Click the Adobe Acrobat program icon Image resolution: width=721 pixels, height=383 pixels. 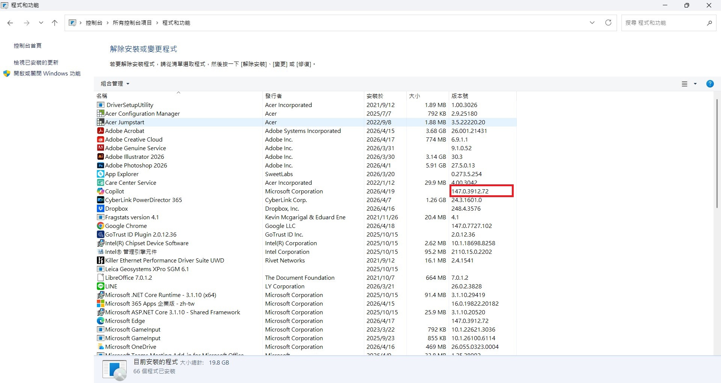coord(100,131)
